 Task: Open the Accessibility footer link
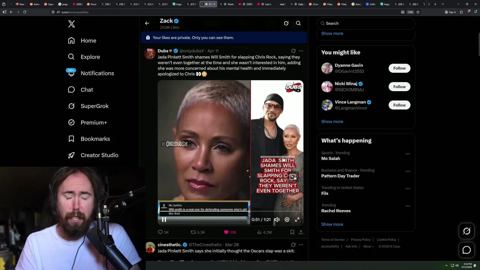point(330,246)
